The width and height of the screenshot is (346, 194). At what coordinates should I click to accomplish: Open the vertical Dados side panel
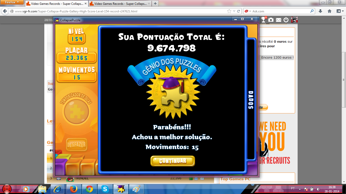251,100
